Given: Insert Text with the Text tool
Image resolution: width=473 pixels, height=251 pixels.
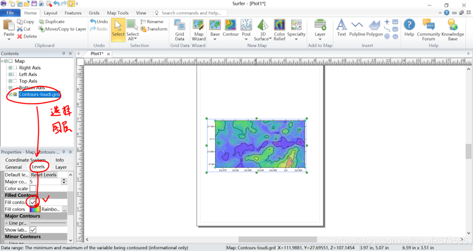Looking at the screenshot, I should click(x=342, y=28).
